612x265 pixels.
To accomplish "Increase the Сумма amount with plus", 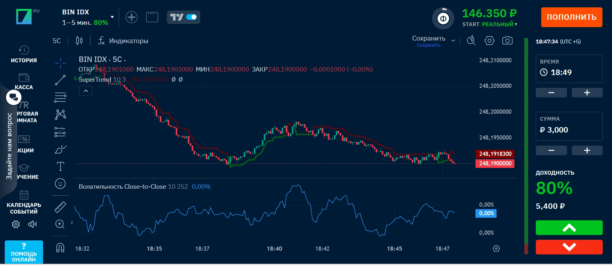I will (x=587, y=150).
